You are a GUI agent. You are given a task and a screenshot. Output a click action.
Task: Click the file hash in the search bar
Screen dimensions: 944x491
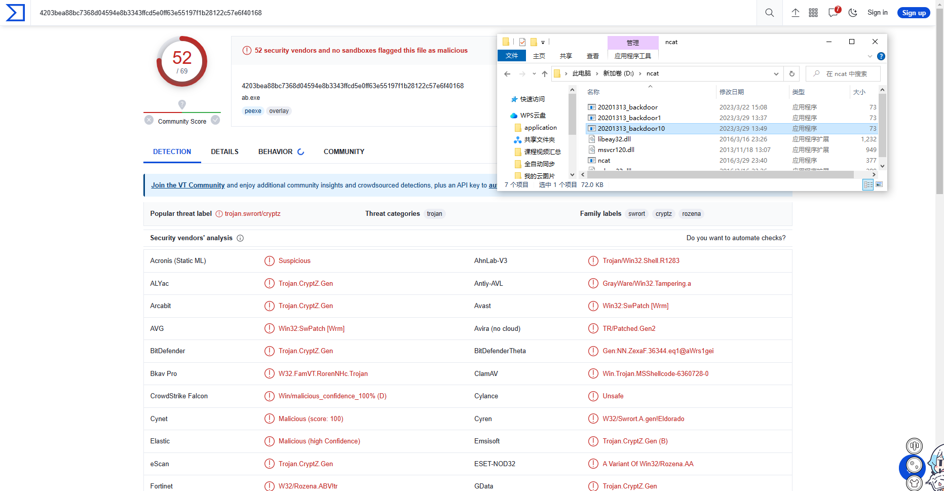[x=150, y=13]
